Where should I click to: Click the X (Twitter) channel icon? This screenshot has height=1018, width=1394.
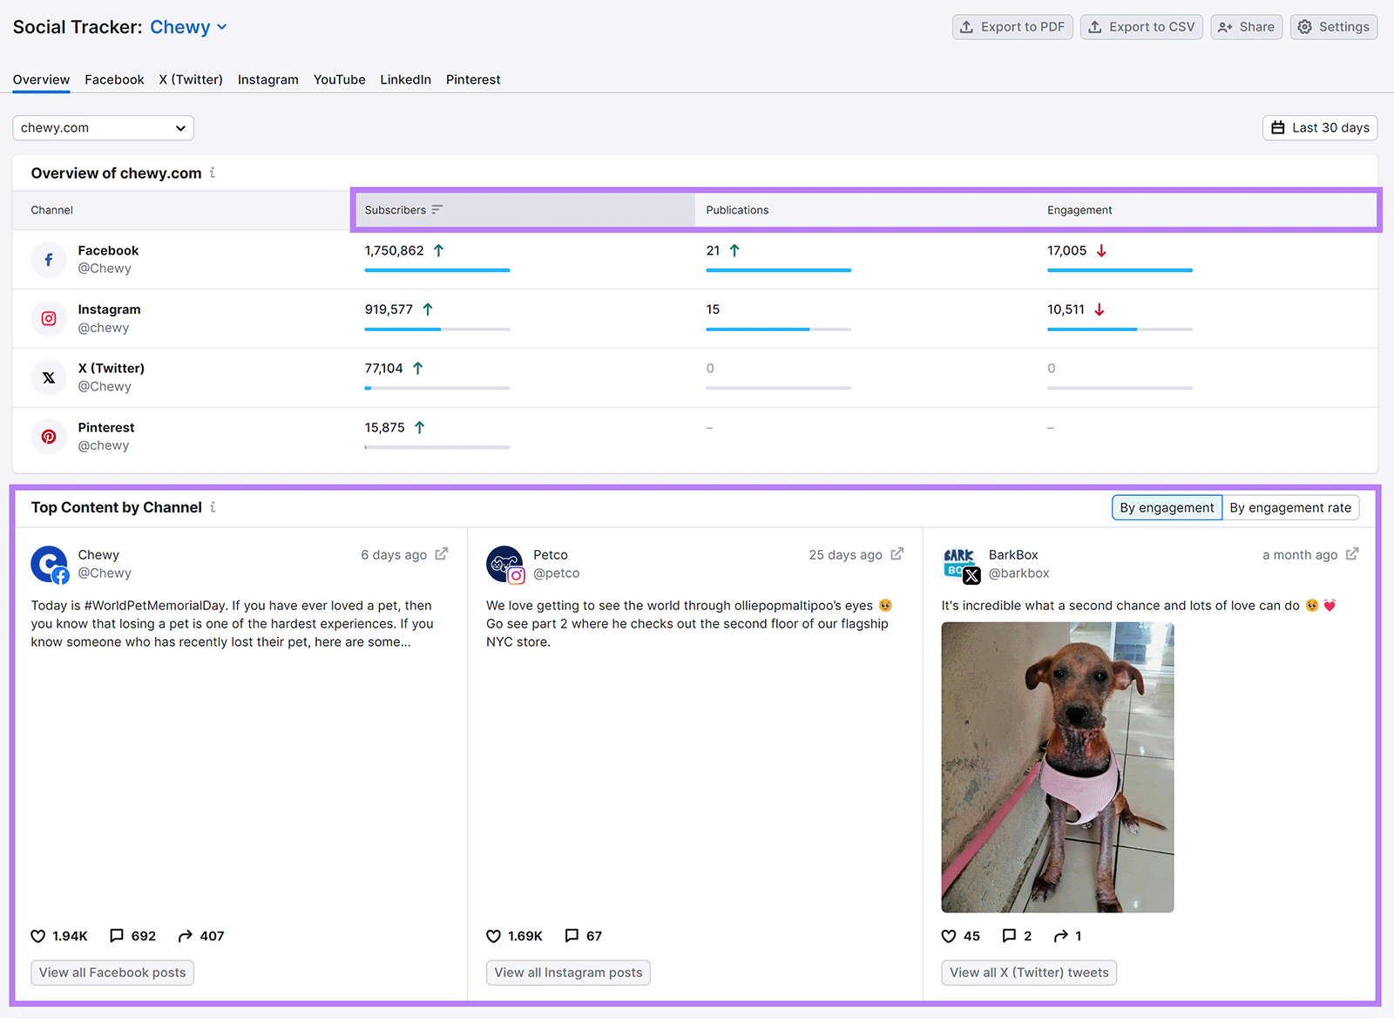[x=49, y=377]
